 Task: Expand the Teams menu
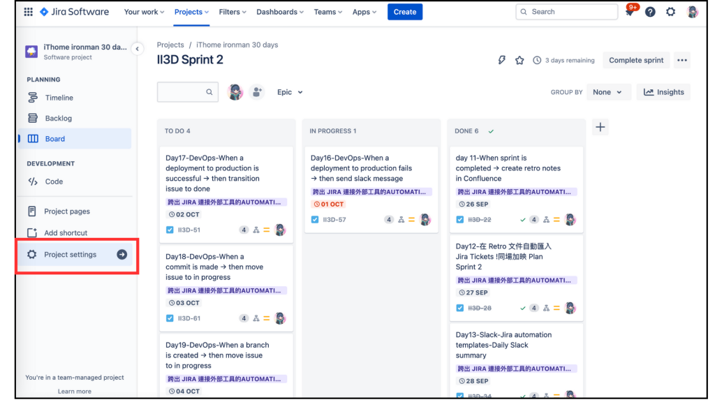click(328, 12)
